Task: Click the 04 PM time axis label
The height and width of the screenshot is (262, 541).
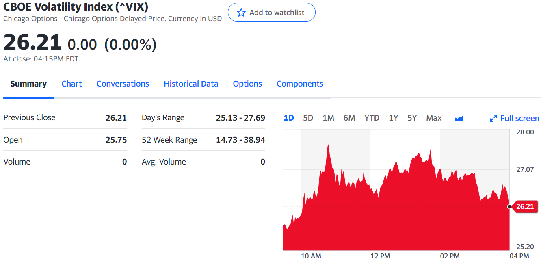Action: coord(519,256)
